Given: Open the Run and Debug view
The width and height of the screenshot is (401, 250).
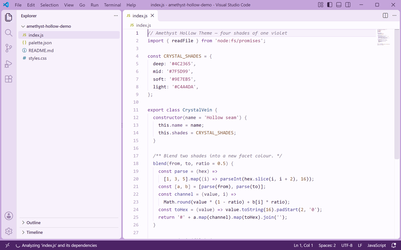Looking at the screenshot, I should [9, 64].
